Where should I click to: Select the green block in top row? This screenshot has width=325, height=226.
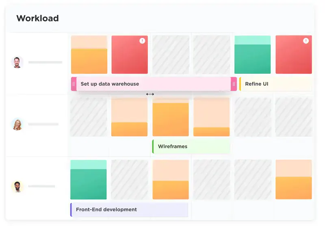(252, 55)
